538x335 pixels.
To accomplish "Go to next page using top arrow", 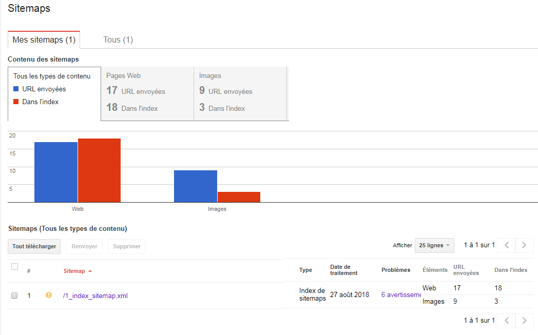I will click(524, 245).
